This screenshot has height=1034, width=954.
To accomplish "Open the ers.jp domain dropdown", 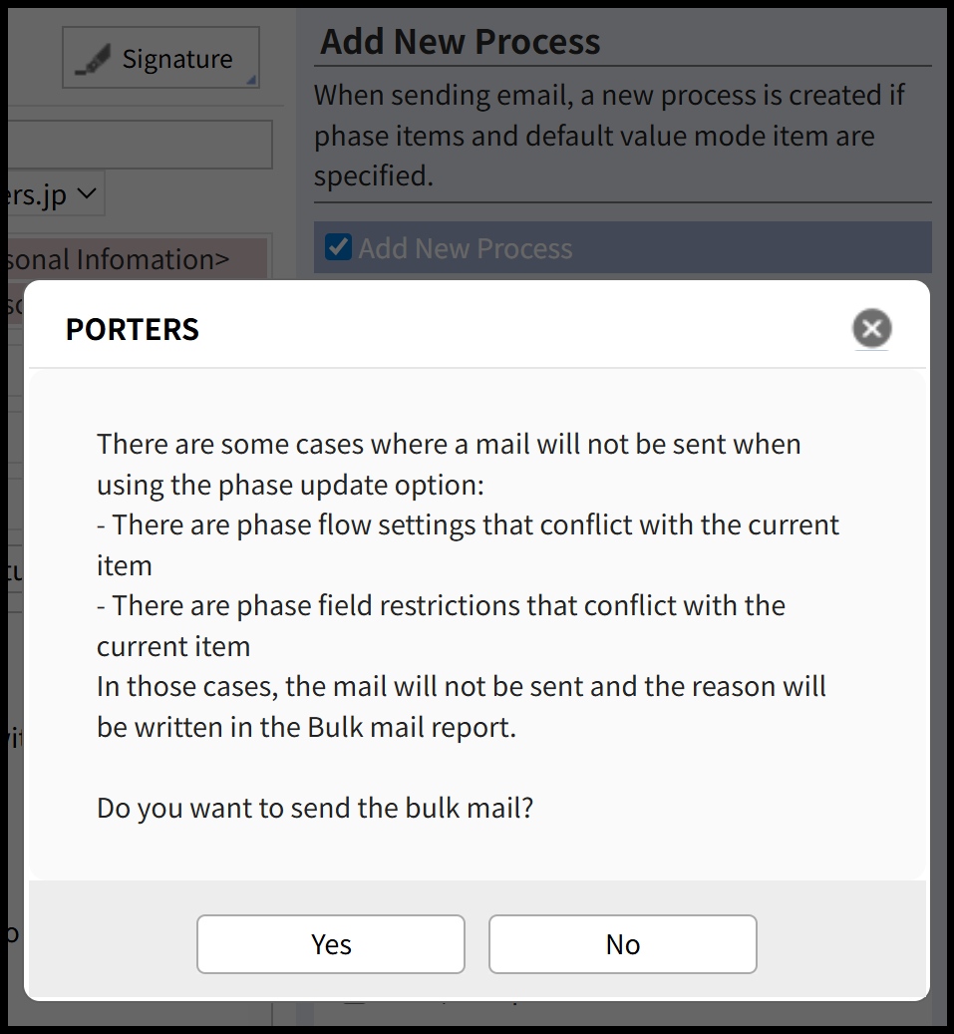I will point(50,193).
